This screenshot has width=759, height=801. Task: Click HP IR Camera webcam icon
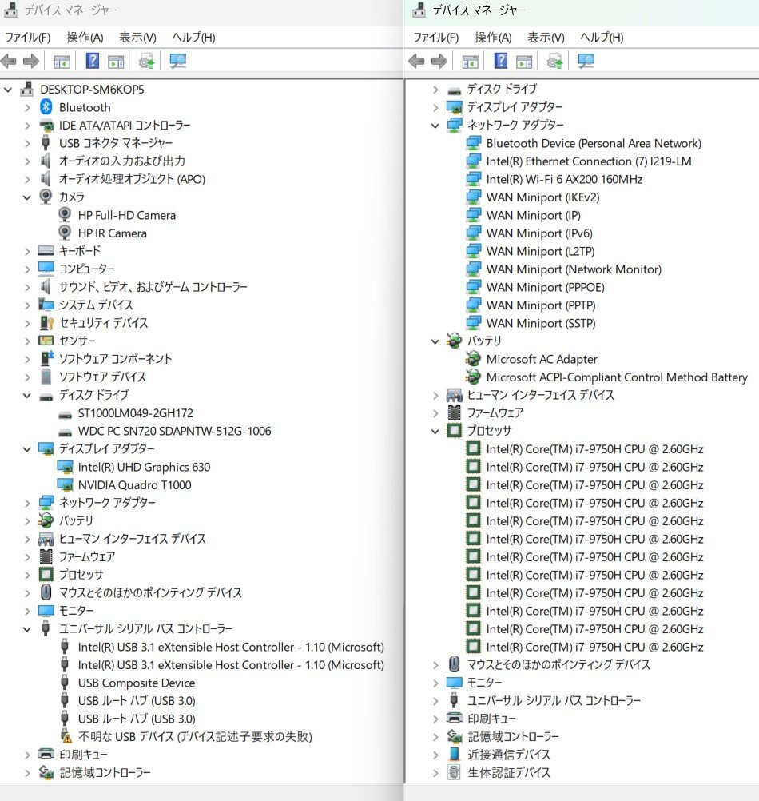[x=65, y=233]
